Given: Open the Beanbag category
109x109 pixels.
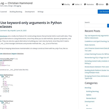Looking at the screenshot, I should click(88, 88).
